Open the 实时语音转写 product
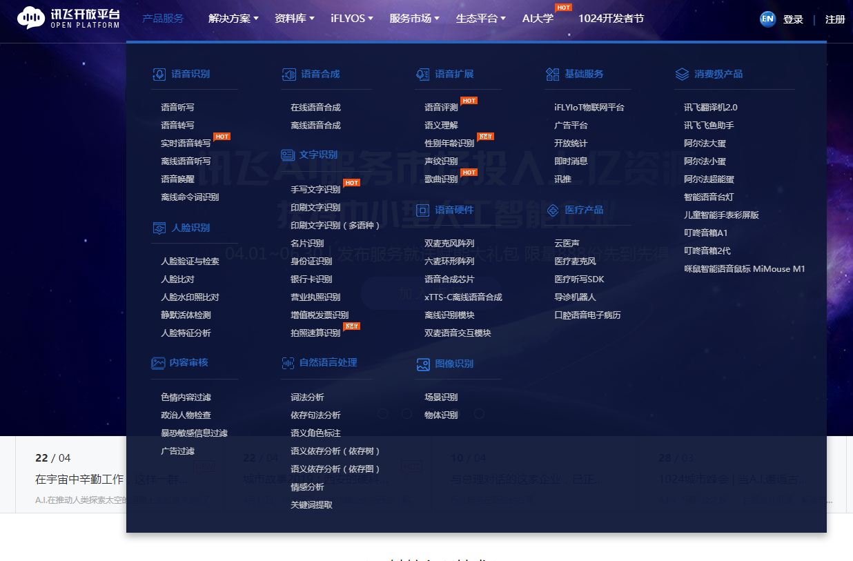This screenshot has width=853, height=561. pyautogui.click(x=186, y=144)
